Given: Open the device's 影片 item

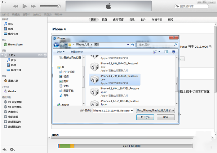Looking at the screenshot, I should (13, 65).
